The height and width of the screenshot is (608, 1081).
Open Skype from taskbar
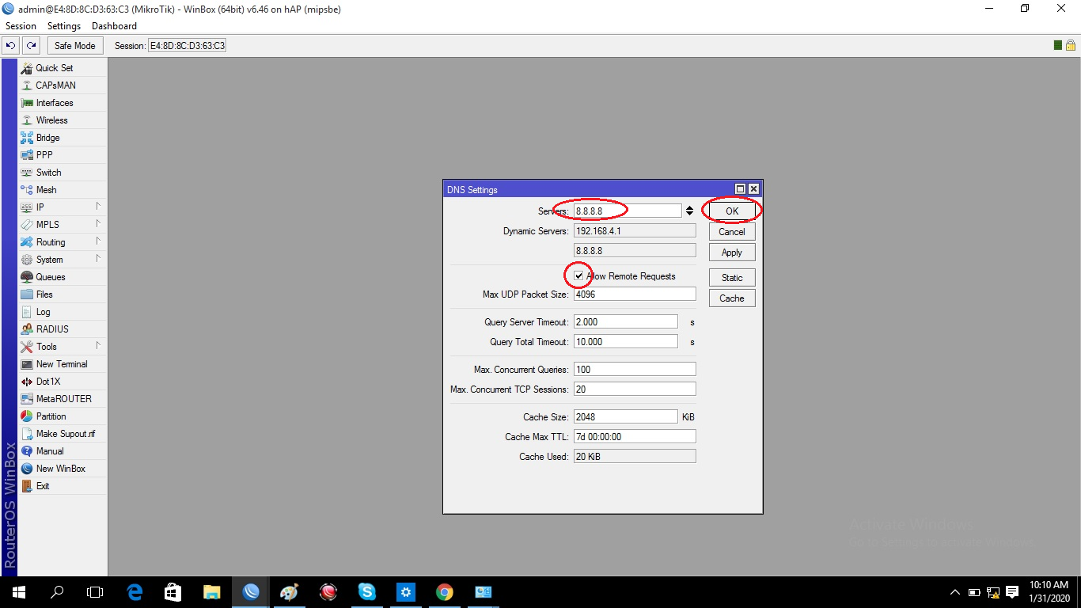coord(366,592)
